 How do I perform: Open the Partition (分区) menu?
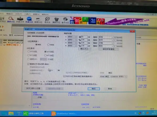(x=19, y=14)
